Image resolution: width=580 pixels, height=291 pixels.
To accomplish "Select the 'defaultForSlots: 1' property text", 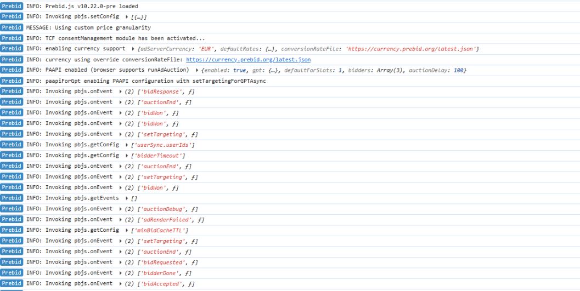I will [x=313, y=70].
